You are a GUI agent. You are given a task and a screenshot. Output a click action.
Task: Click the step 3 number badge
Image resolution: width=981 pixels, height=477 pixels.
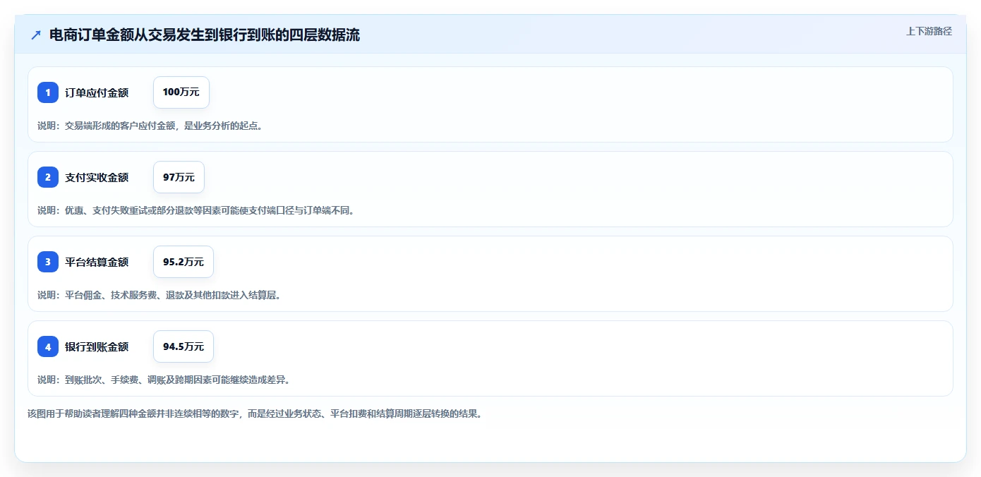(x=48, y=262)
